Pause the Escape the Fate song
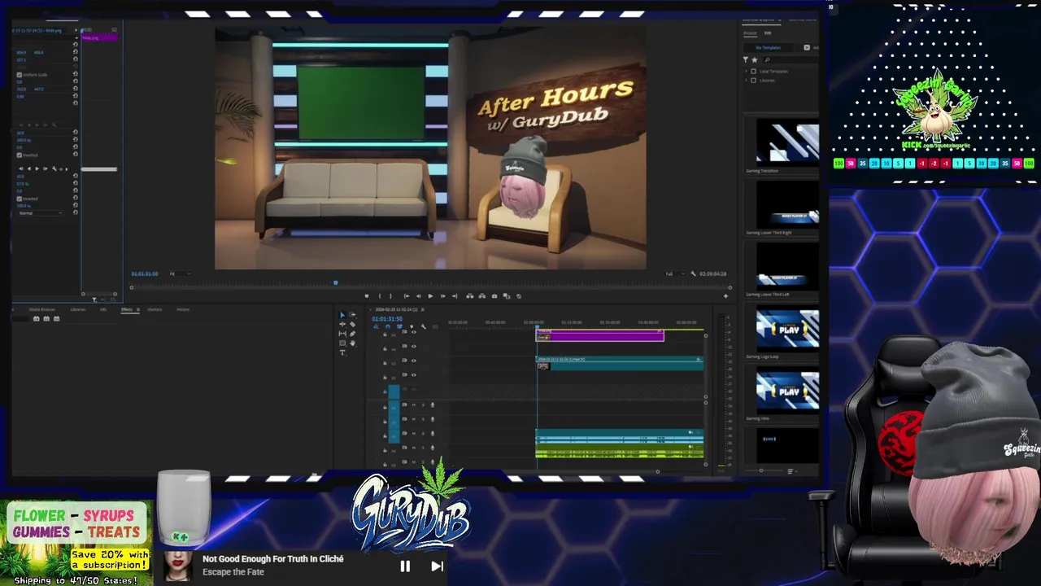Screen dimensions: 1041x586 point(405,566)
